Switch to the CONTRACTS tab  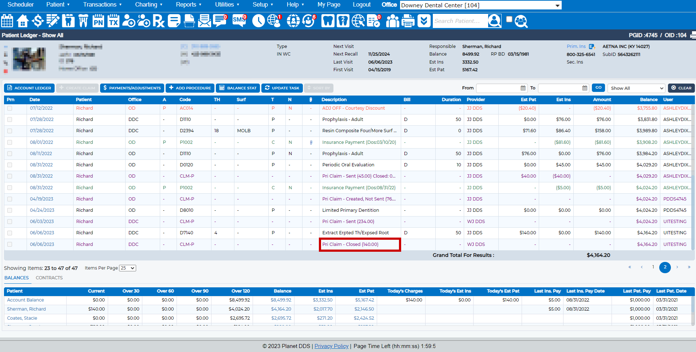pyautogui.click(x=49, y=278)
